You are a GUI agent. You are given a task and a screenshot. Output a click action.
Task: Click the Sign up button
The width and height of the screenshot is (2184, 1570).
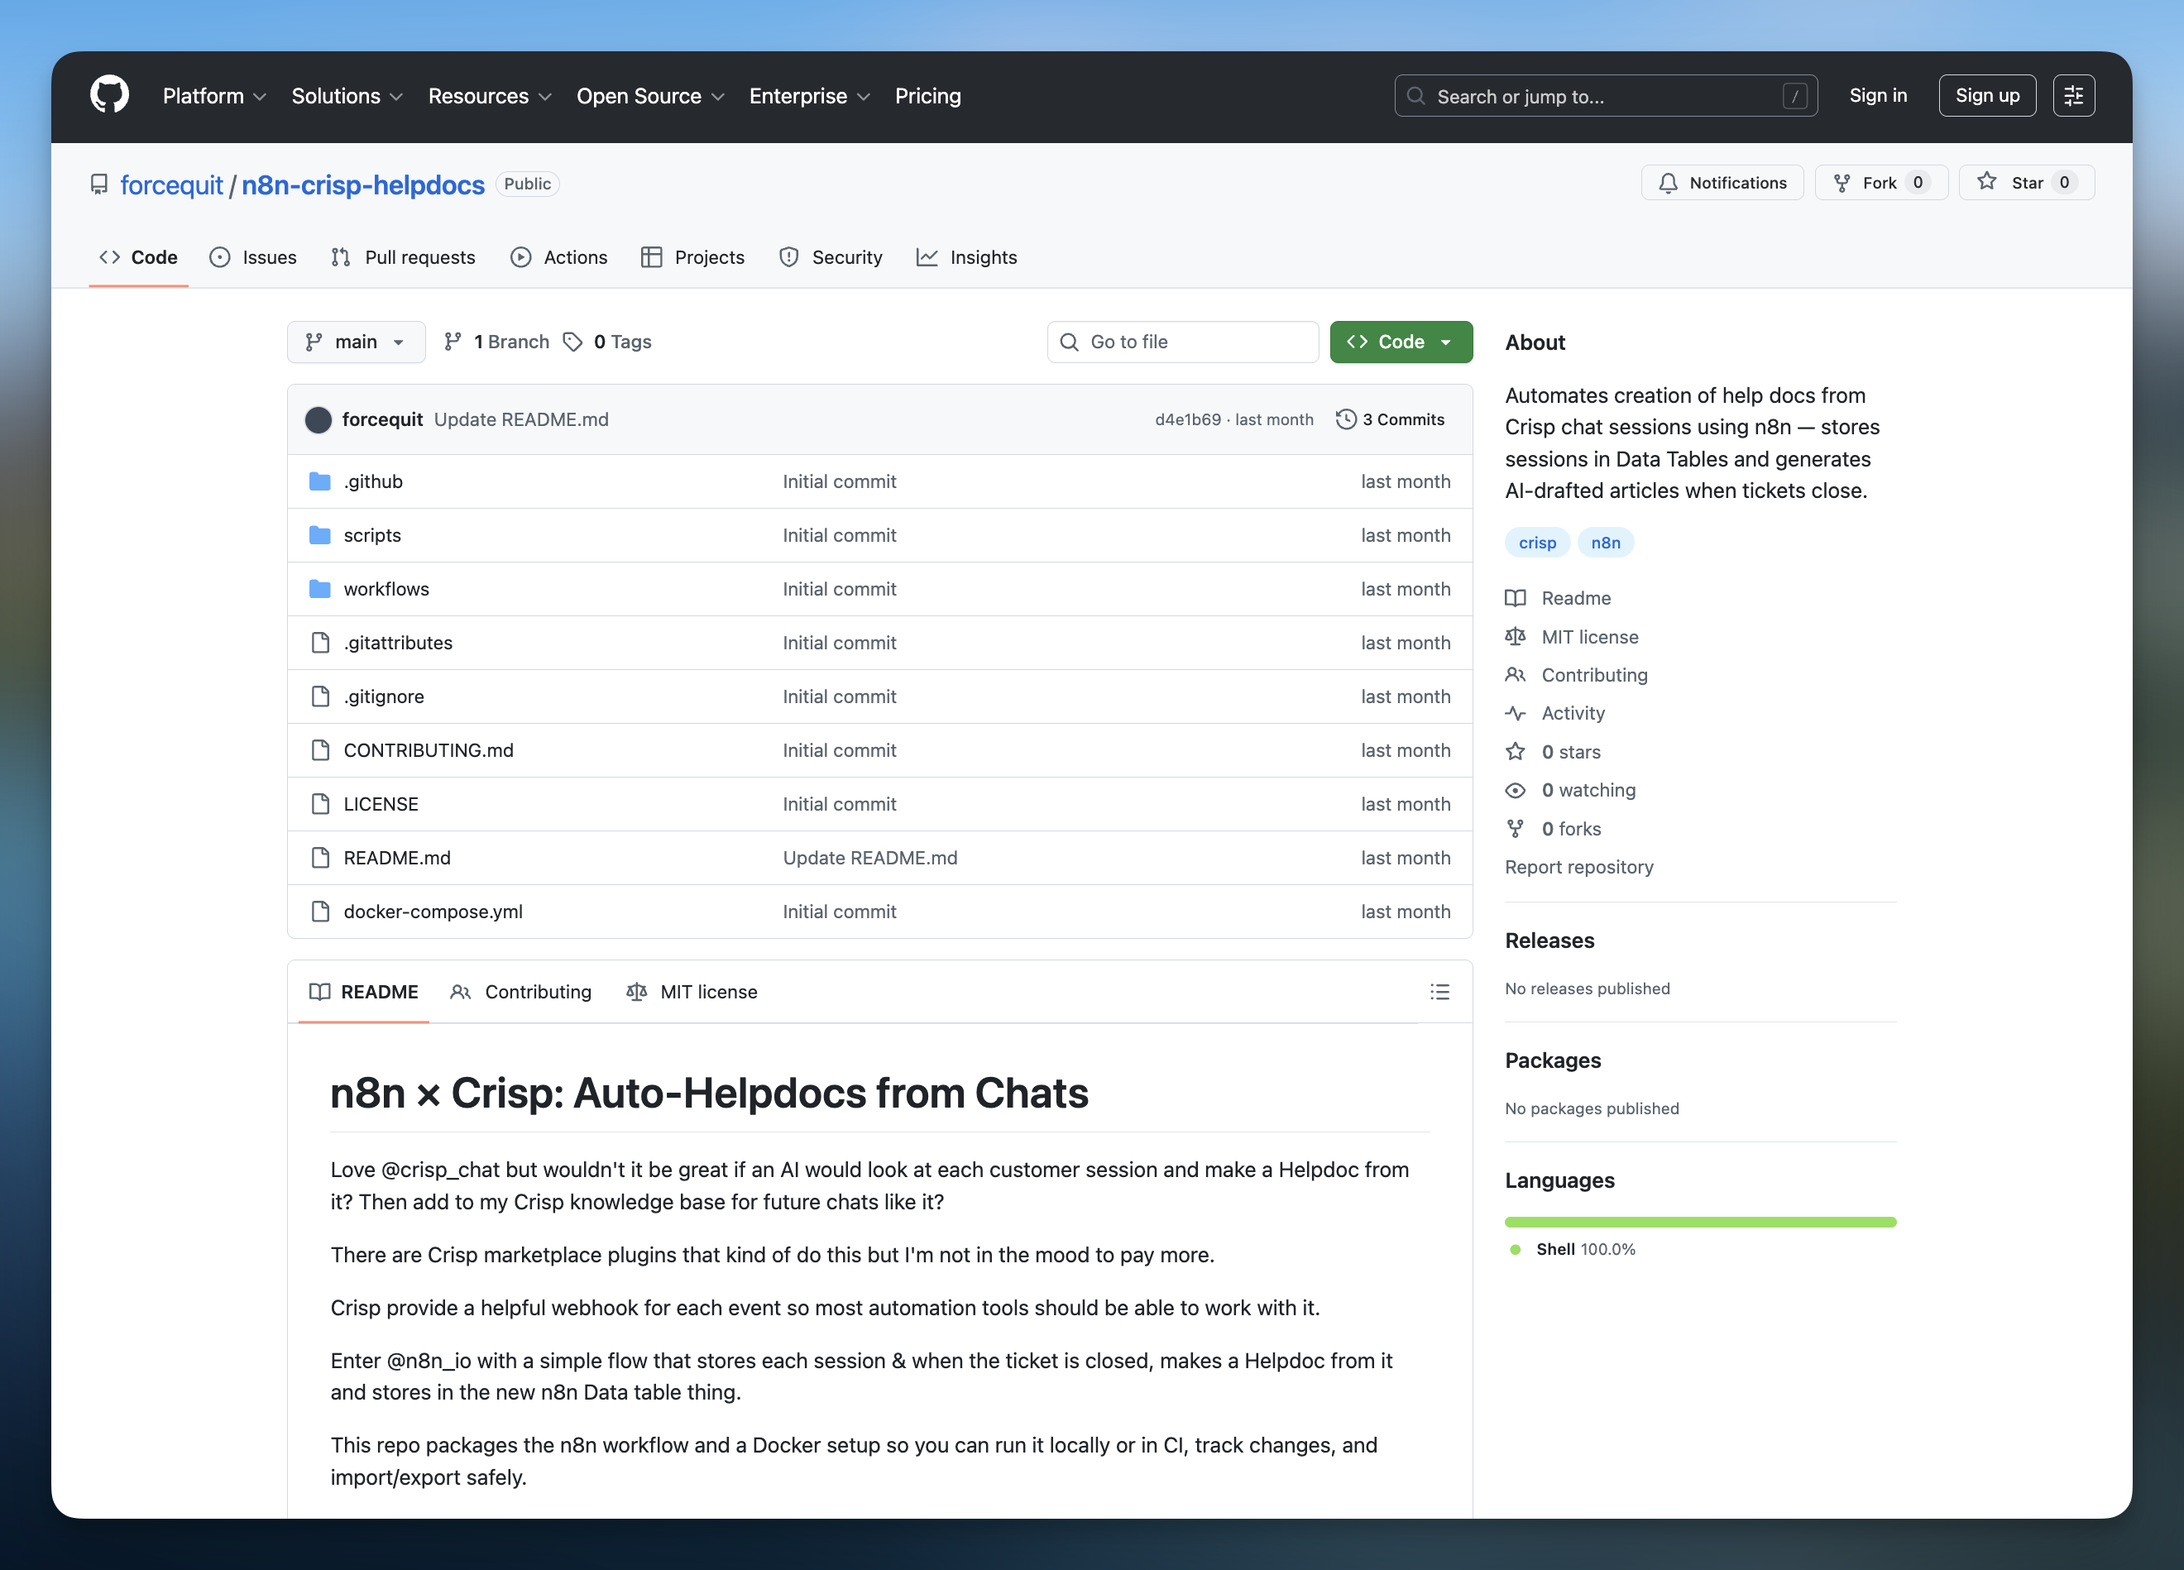(1986, 94)
